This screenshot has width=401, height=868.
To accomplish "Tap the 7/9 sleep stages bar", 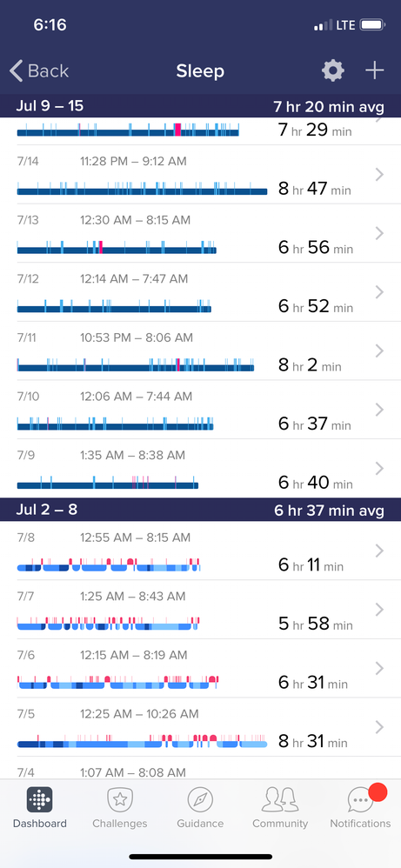I will [108, 482].
